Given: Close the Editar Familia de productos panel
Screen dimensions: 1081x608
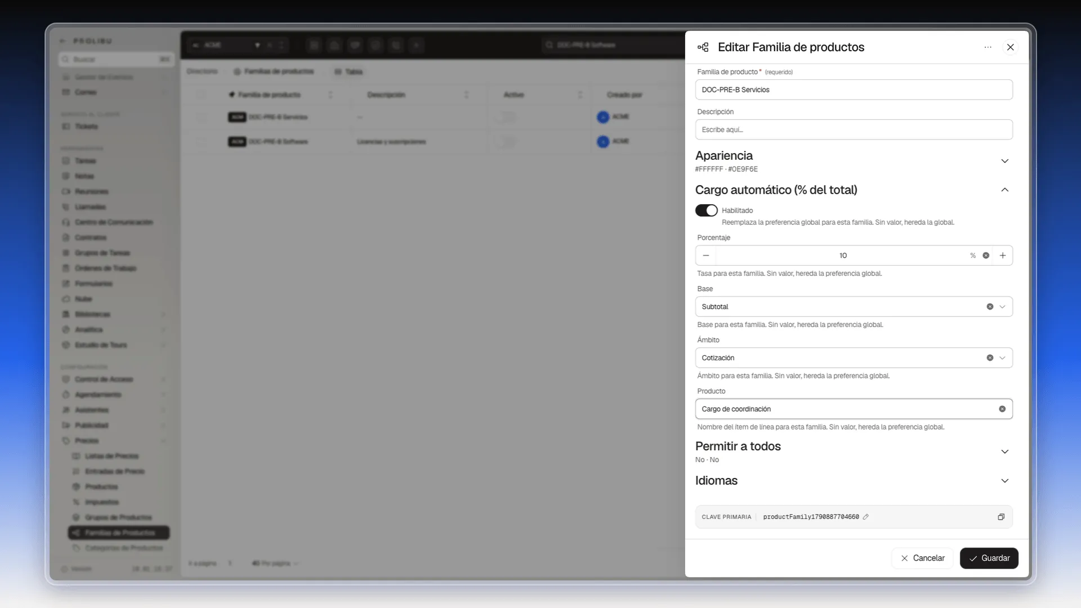Looking at the screenshot, I should coord(1011,47).
